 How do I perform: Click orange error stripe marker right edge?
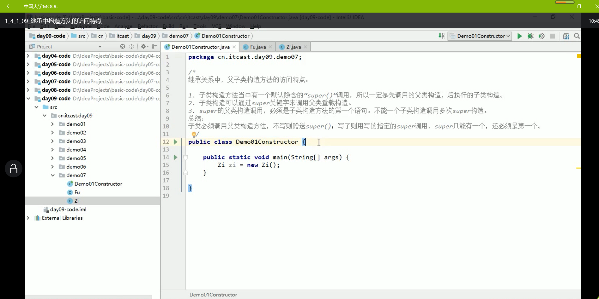578,168
